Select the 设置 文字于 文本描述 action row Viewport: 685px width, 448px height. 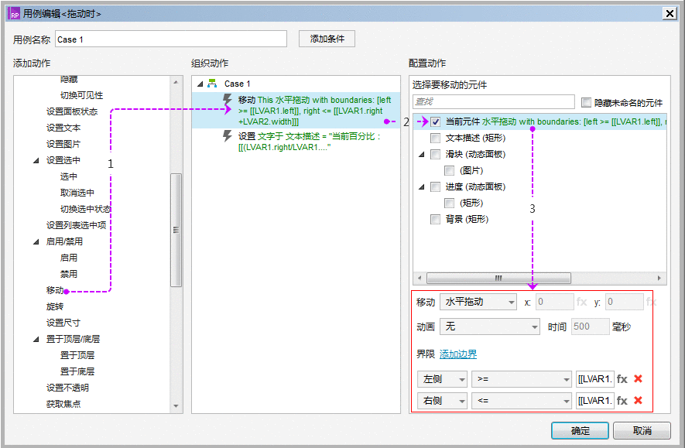tap(296, 142)
